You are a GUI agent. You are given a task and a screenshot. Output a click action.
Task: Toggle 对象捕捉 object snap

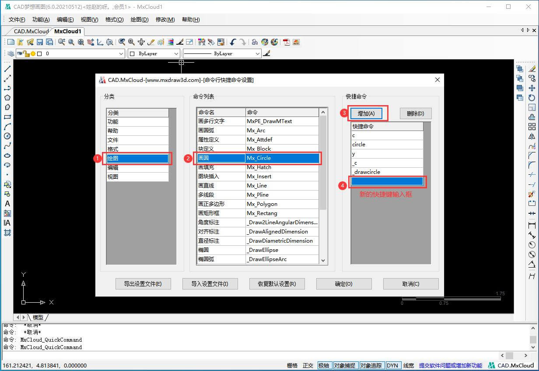(x=345, y=365)
